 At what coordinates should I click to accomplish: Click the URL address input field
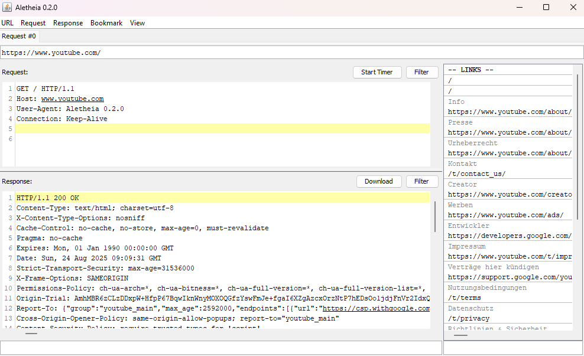(x=291, y=53)
